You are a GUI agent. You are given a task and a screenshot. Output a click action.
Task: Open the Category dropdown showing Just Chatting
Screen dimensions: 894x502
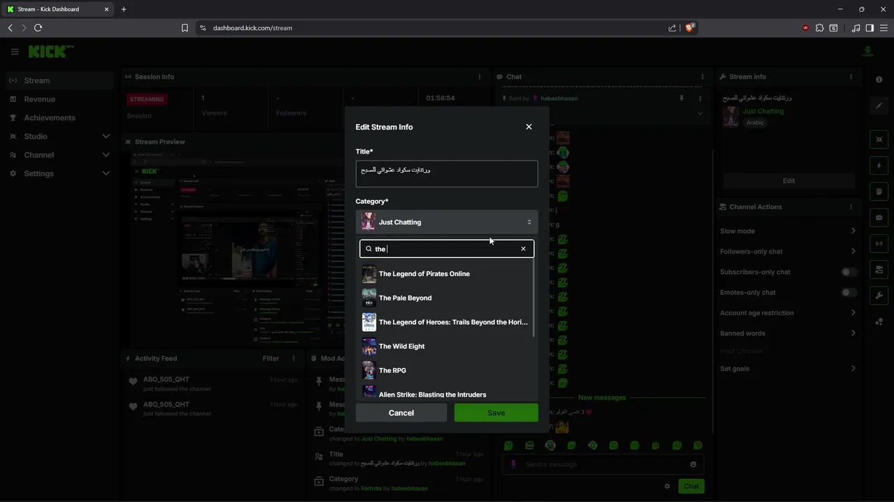(447, 222)
